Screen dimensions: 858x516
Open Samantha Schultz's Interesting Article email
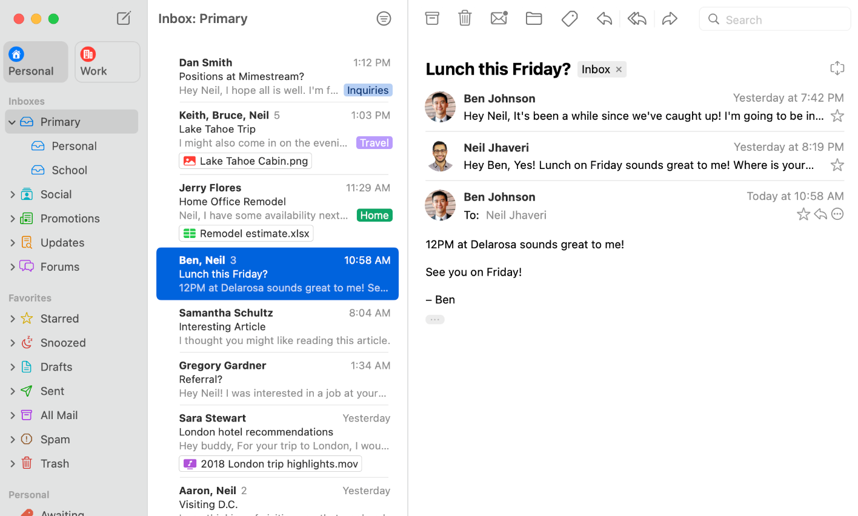point(278,326)
